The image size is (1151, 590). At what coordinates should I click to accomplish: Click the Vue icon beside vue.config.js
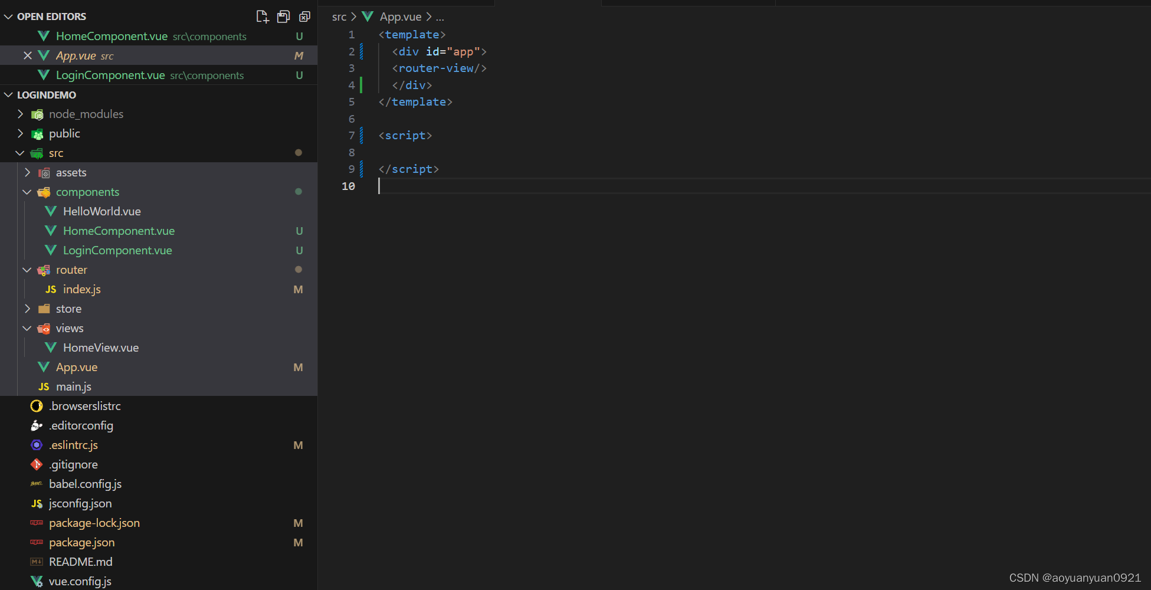(37, 581)
